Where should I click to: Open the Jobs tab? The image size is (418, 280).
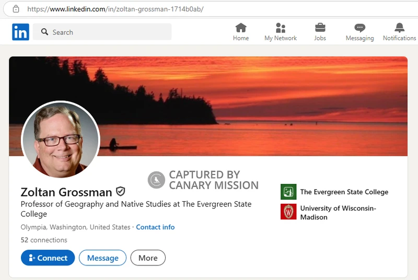[x=320, y=32]
